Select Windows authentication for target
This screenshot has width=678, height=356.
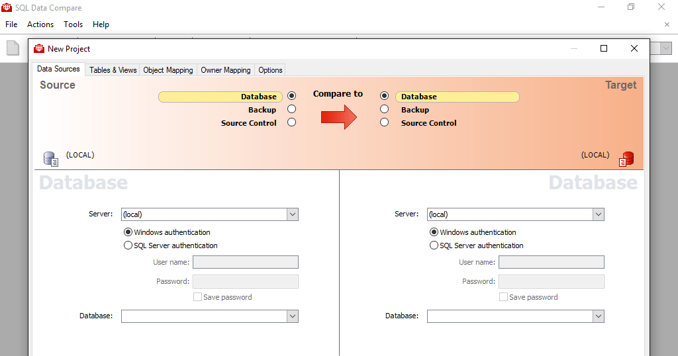coord(434,232)
